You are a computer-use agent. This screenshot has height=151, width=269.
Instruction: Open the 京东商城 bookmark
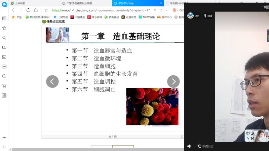pyautogui.click(x=95, y=17)
